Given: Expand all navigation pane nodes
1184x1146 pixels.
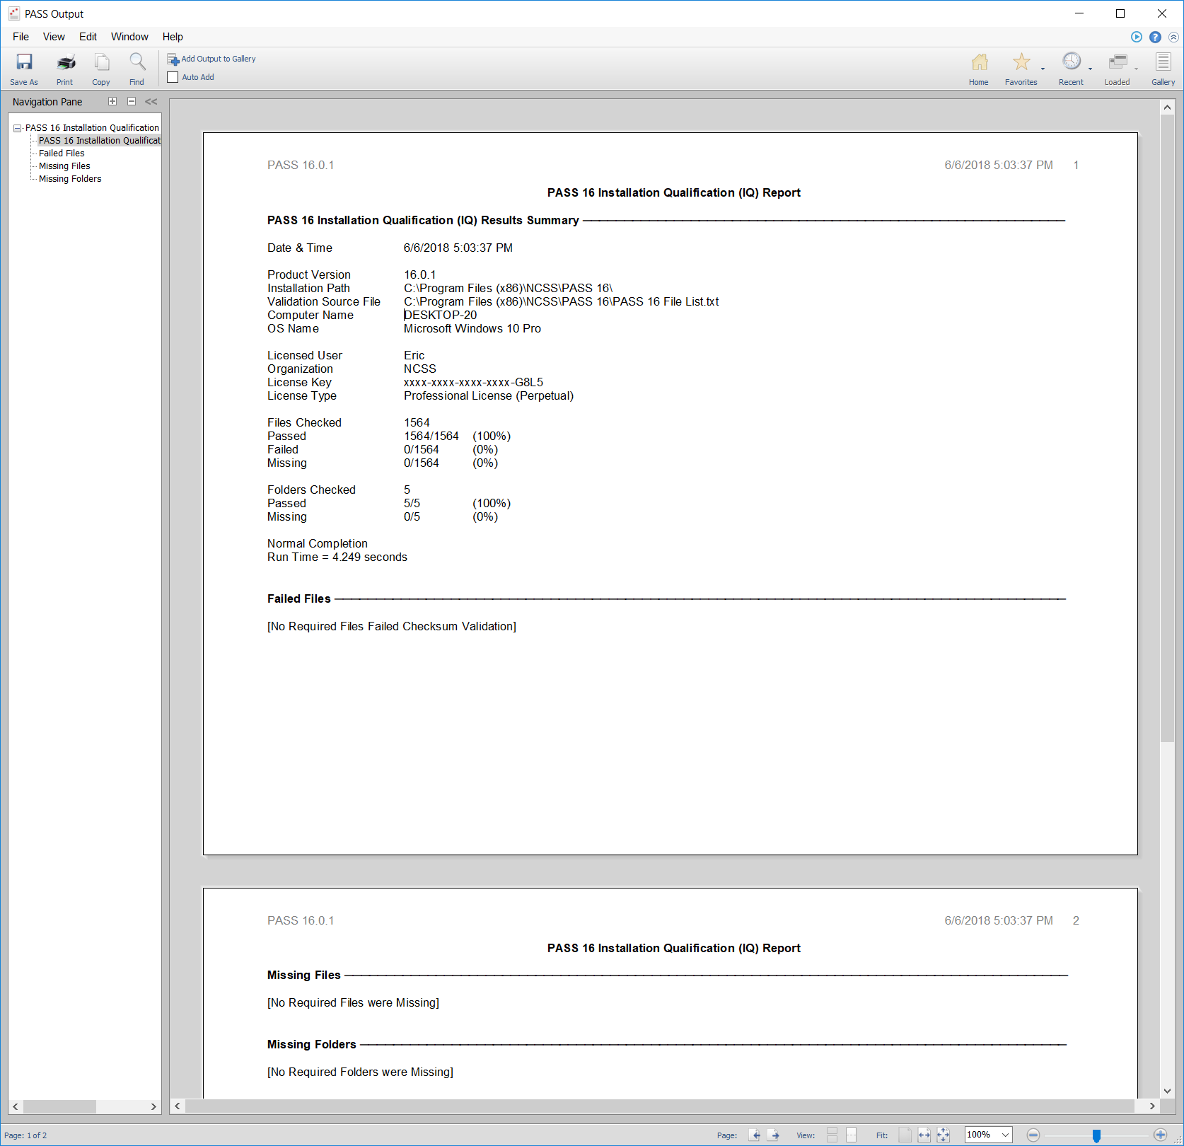Looking at the screenshot, I should [x=112, y=101].
